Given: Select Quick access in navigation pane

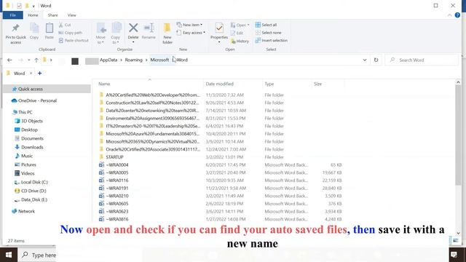Looking at the screenshot, I should click(47, 89).
